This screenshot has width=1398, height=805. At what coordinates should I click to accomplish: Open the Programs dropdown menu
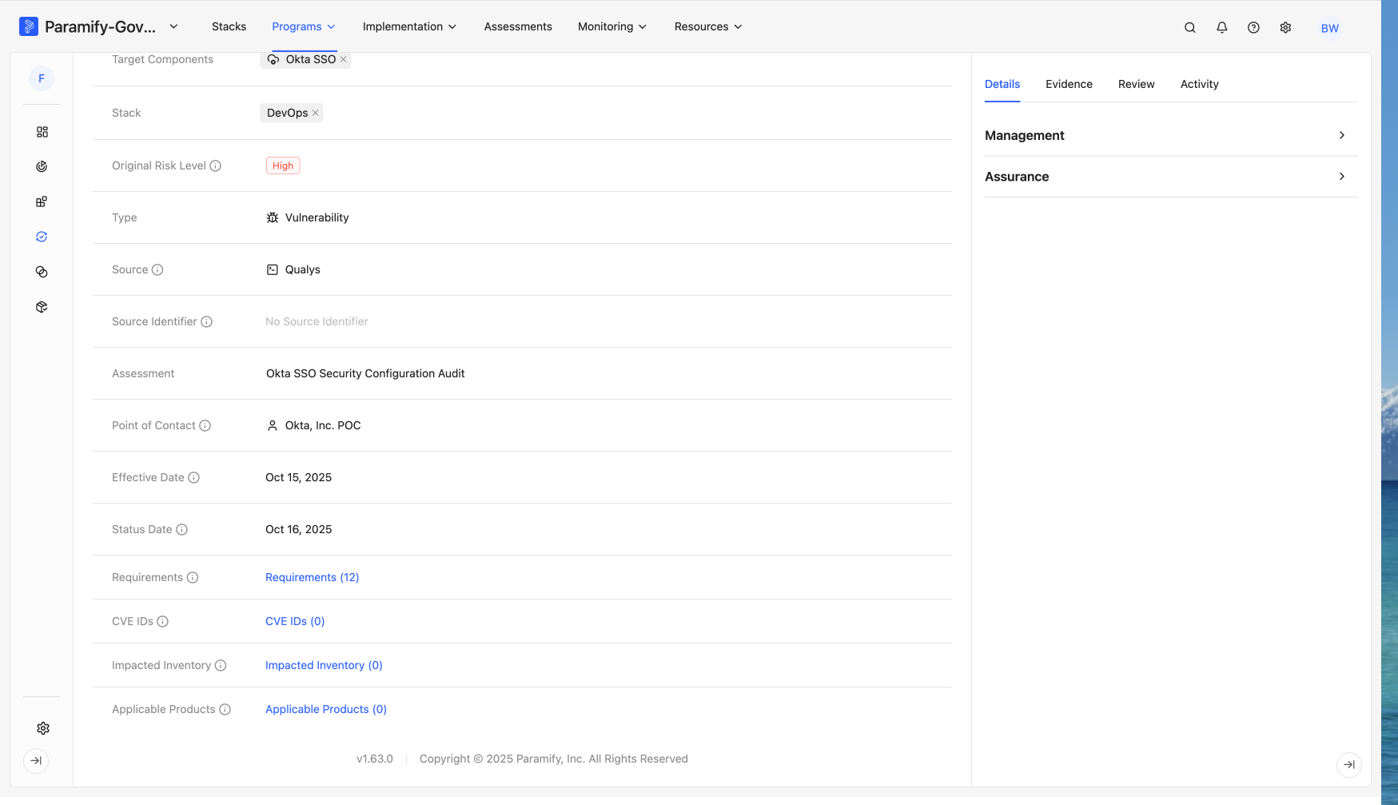click(304, 26)
